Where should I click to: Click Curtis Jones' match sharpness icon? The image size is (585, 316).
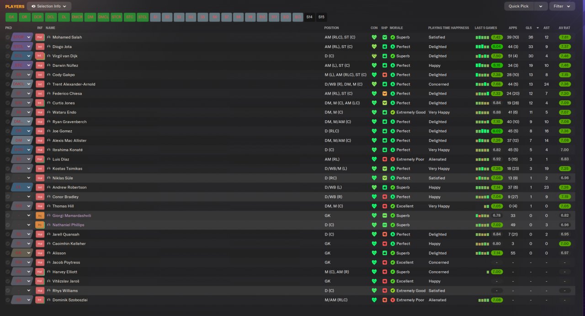[x=385, y=103]
